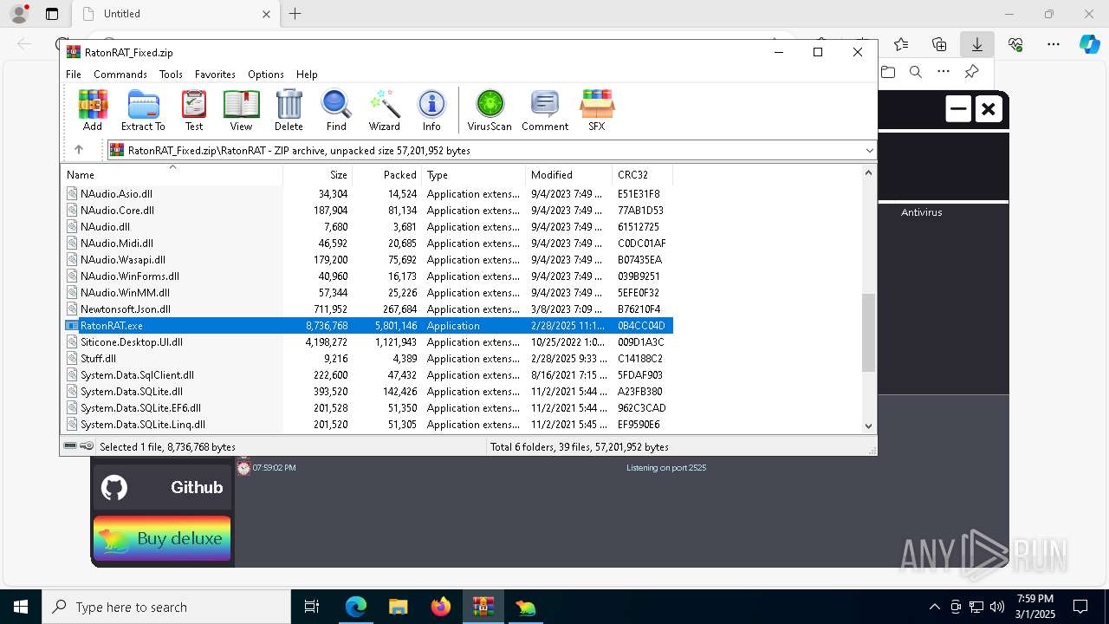Sort by the Modified column header
Image resolution: width=1109 pixels, height=624 pixels.
pos(569,175)
